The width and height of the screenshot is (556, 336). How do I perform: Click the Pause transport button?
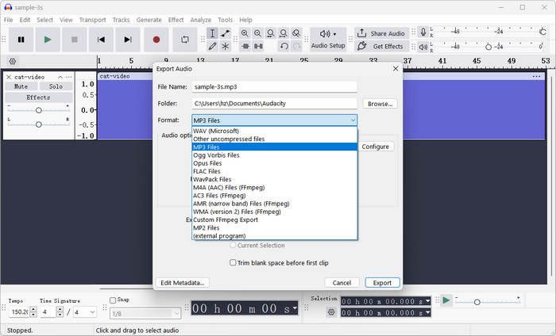pyautogui.click(x=21, y=40)
